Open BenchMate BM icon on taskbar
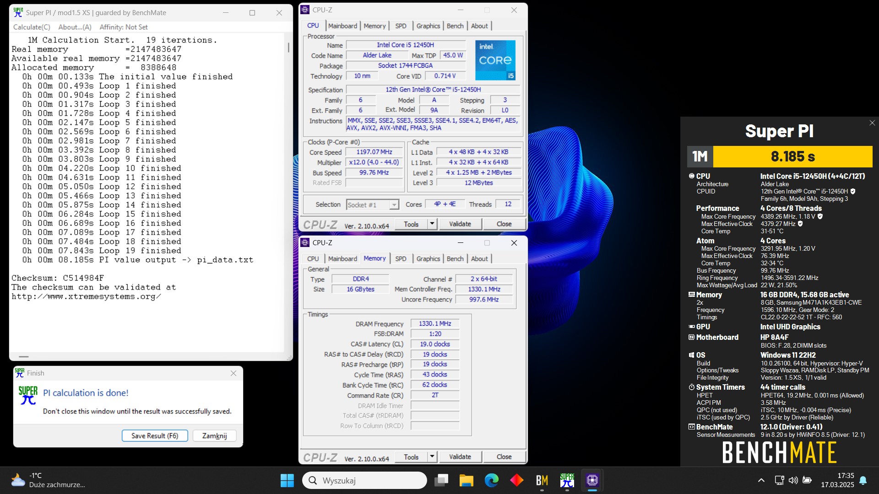This screenshot has height=494, width=879. (542, 480)
